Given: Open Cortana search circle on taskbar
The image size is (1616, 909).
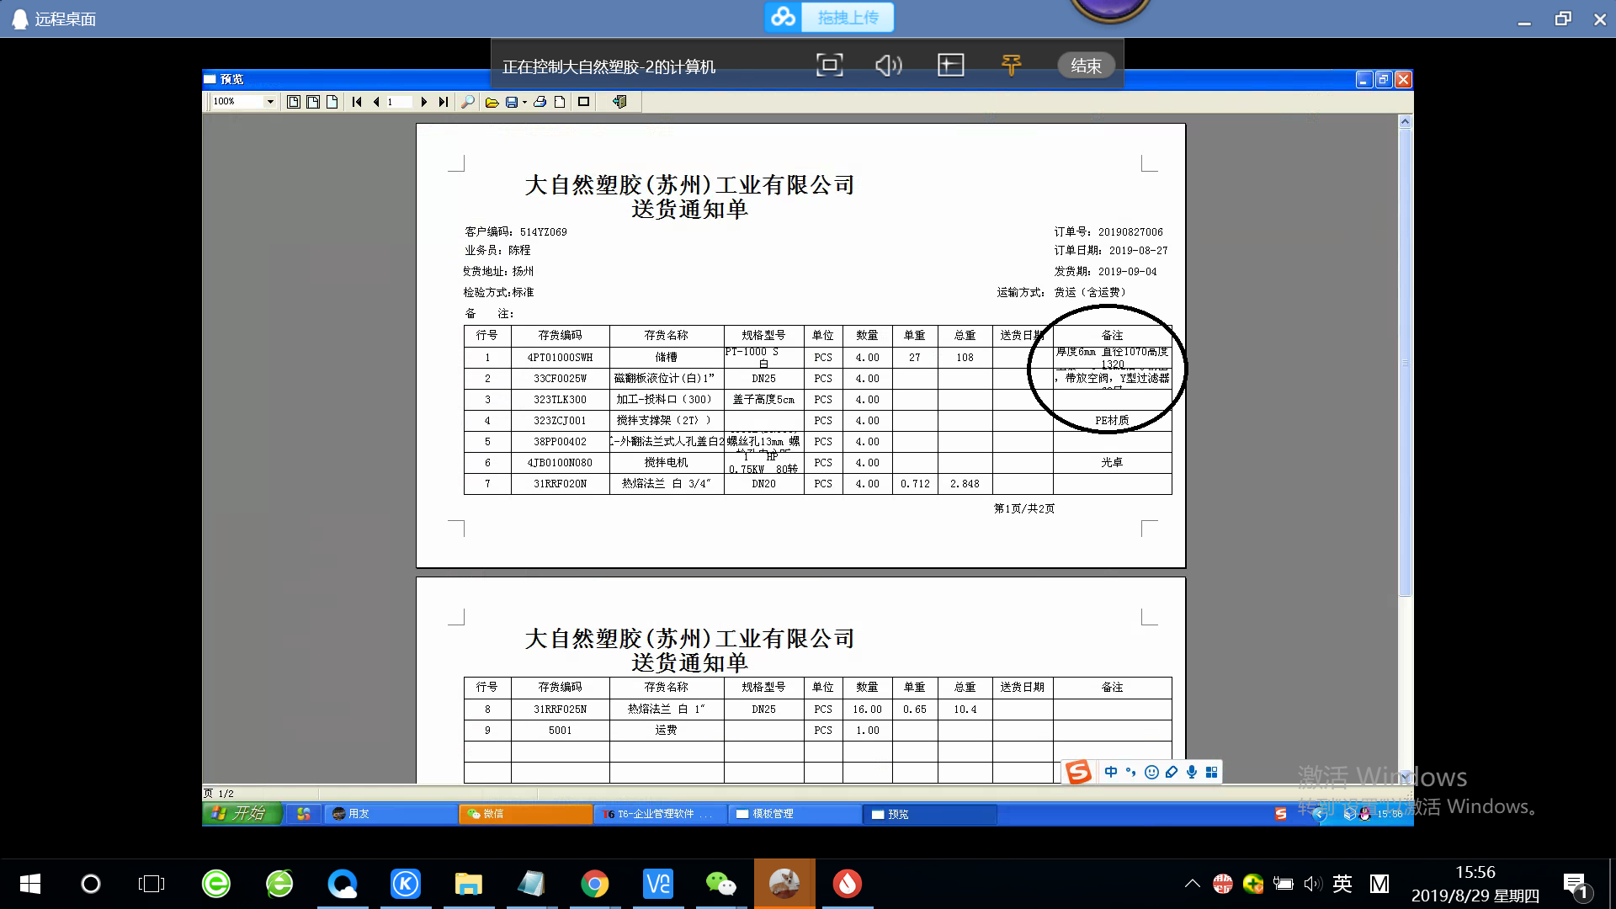Looking at the screenshot, I should tap(90, 884).
